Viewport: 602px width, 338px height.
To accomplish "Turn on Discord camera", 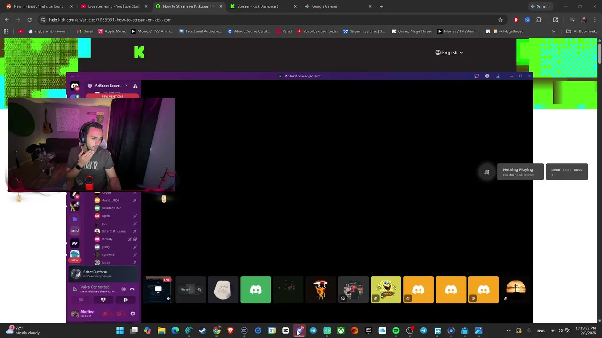I will (x=81, y=300).
